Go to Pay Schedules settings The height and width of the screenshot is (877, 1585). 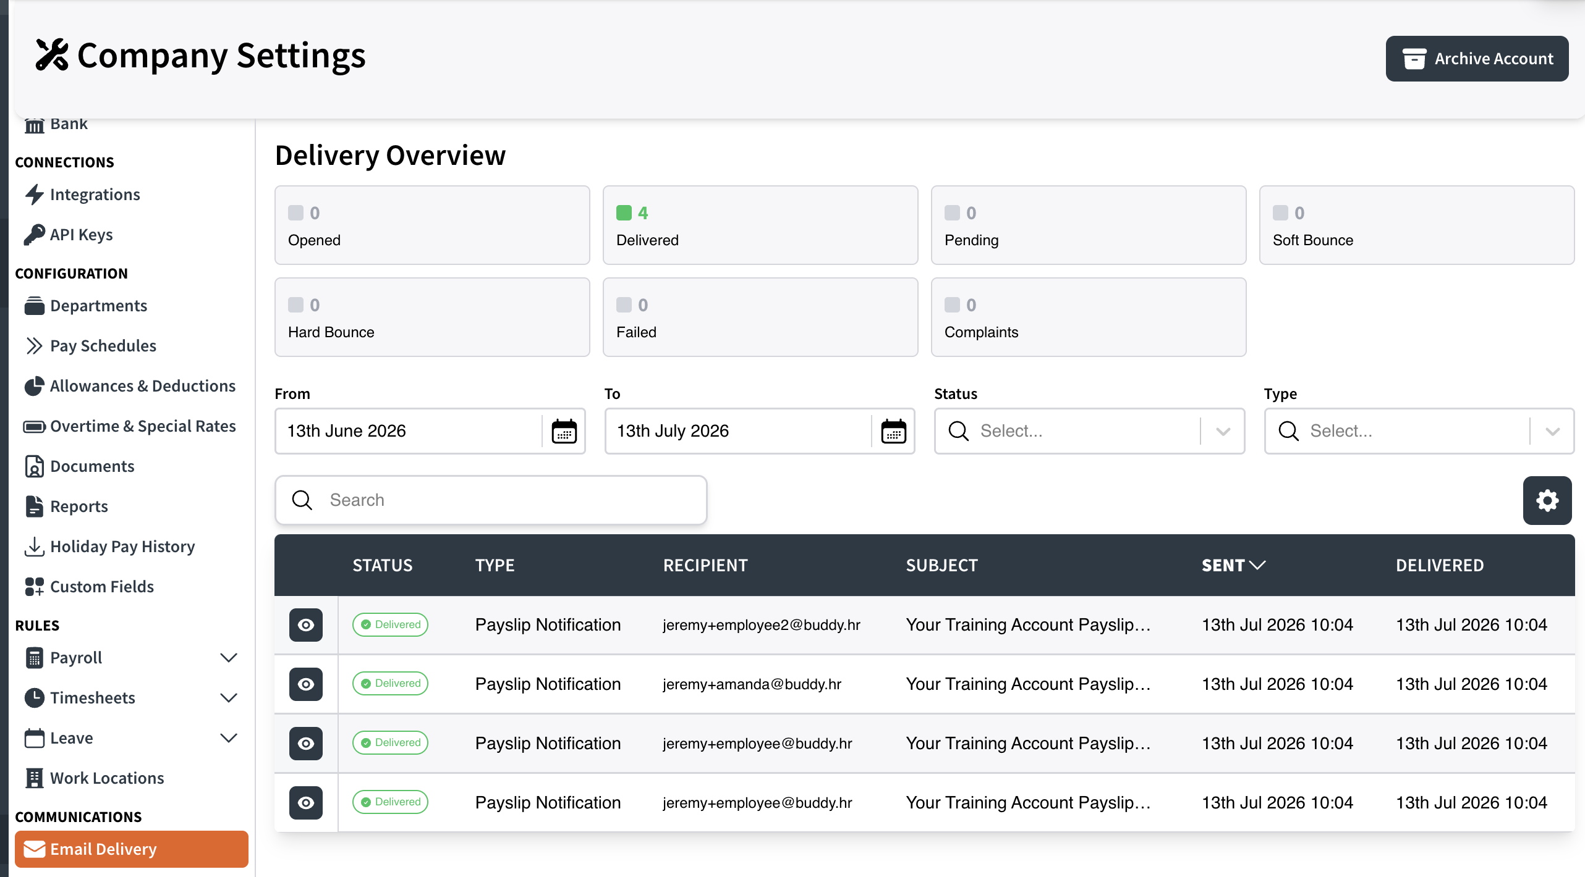[x=103, y=346]
